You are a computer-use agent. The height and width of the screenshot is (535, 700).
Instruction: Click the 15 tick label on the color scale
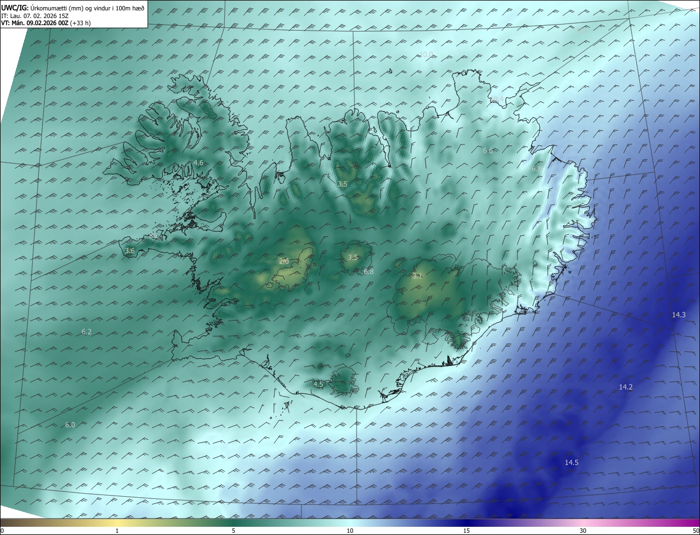click(466, 531)
